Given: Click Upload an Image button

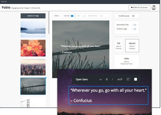Looking at the screenshot, I should coord(33,16).
